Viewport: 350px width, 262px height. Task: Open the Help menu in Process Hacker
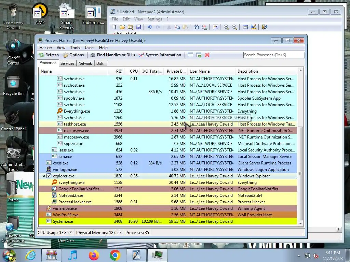tap(103, 48)
